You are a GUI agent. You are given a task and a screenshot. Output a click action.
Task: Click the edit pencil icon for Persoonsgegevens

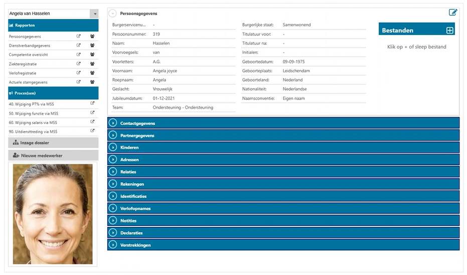tap(453, 13)
